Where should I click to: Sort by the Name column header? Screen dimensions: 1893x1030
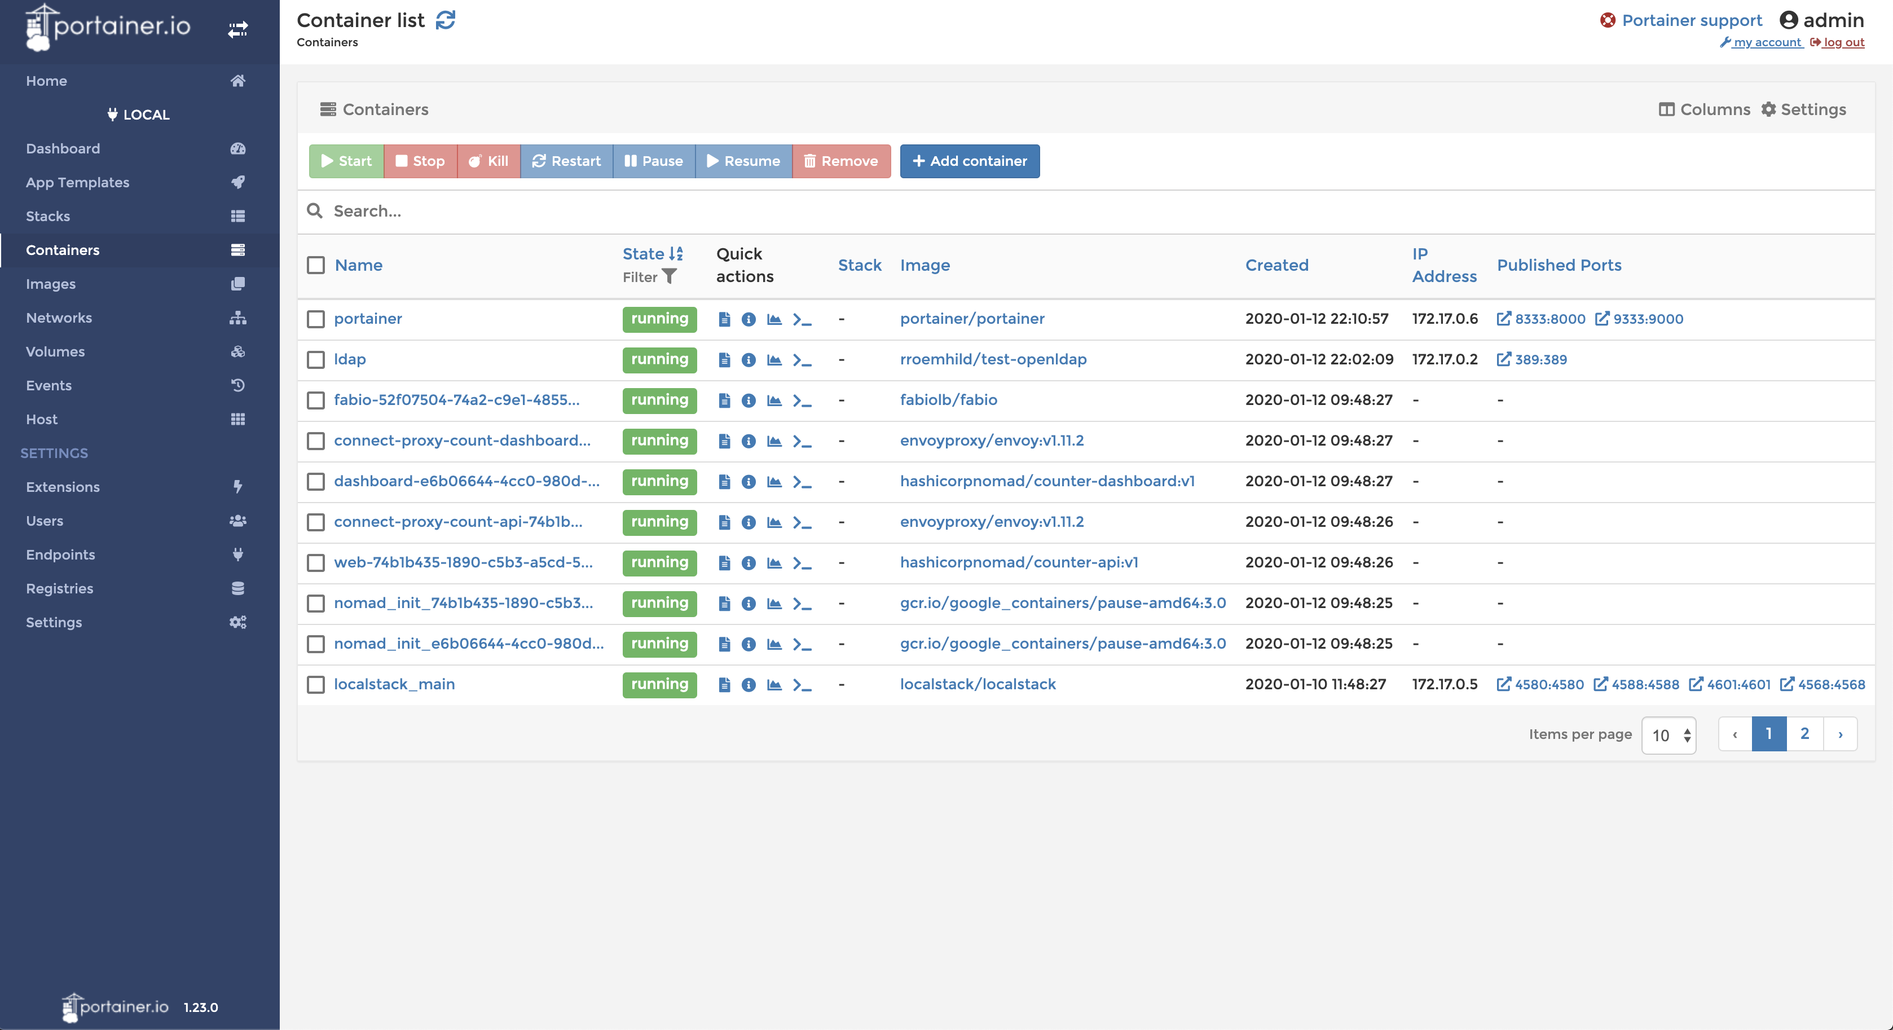[x=358, y=265]
